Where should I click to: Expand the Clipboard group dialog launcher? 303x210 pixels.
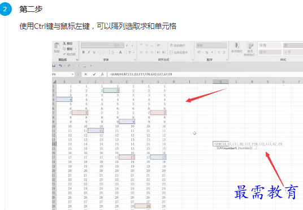pos(77,60)
